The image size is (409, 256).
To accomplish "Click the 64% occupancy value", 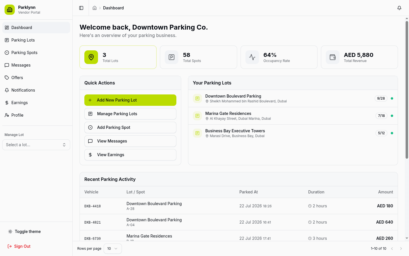I will point(270,55).
